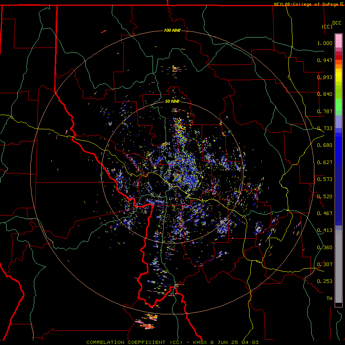Image resolution: width=345 pixels, height=345 pixels.
Task: Click the gray segment of the color bar
Action: coord(338,266)
